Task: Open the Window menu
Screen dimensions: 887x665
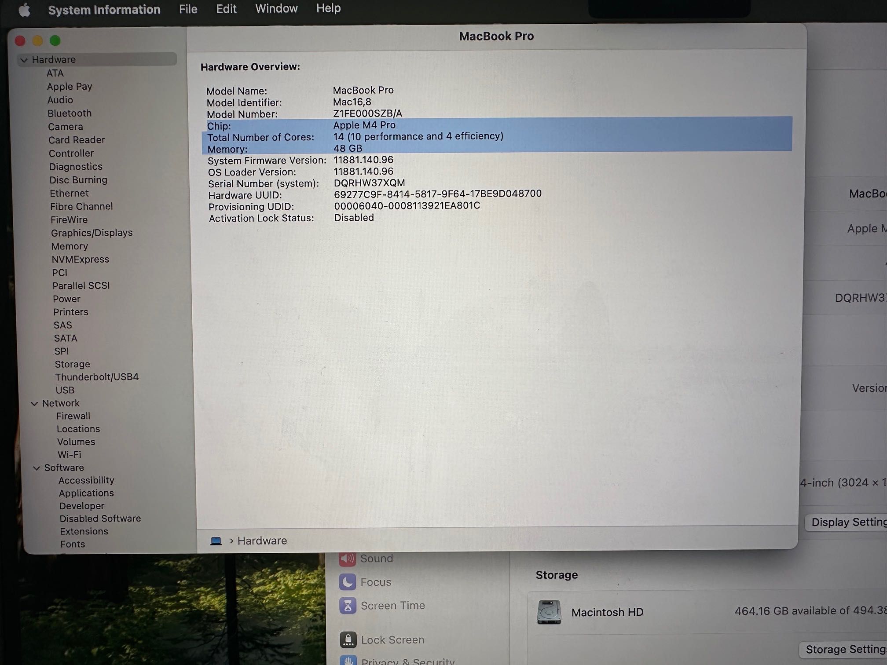Action: [276, 8]
